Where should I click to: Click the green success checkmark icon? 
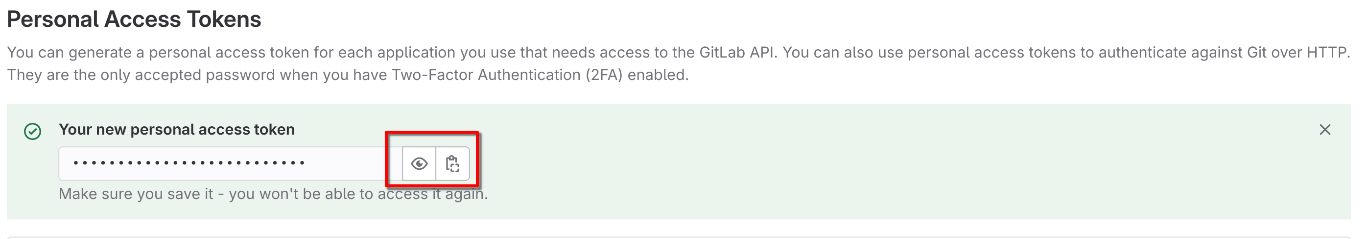33,131
